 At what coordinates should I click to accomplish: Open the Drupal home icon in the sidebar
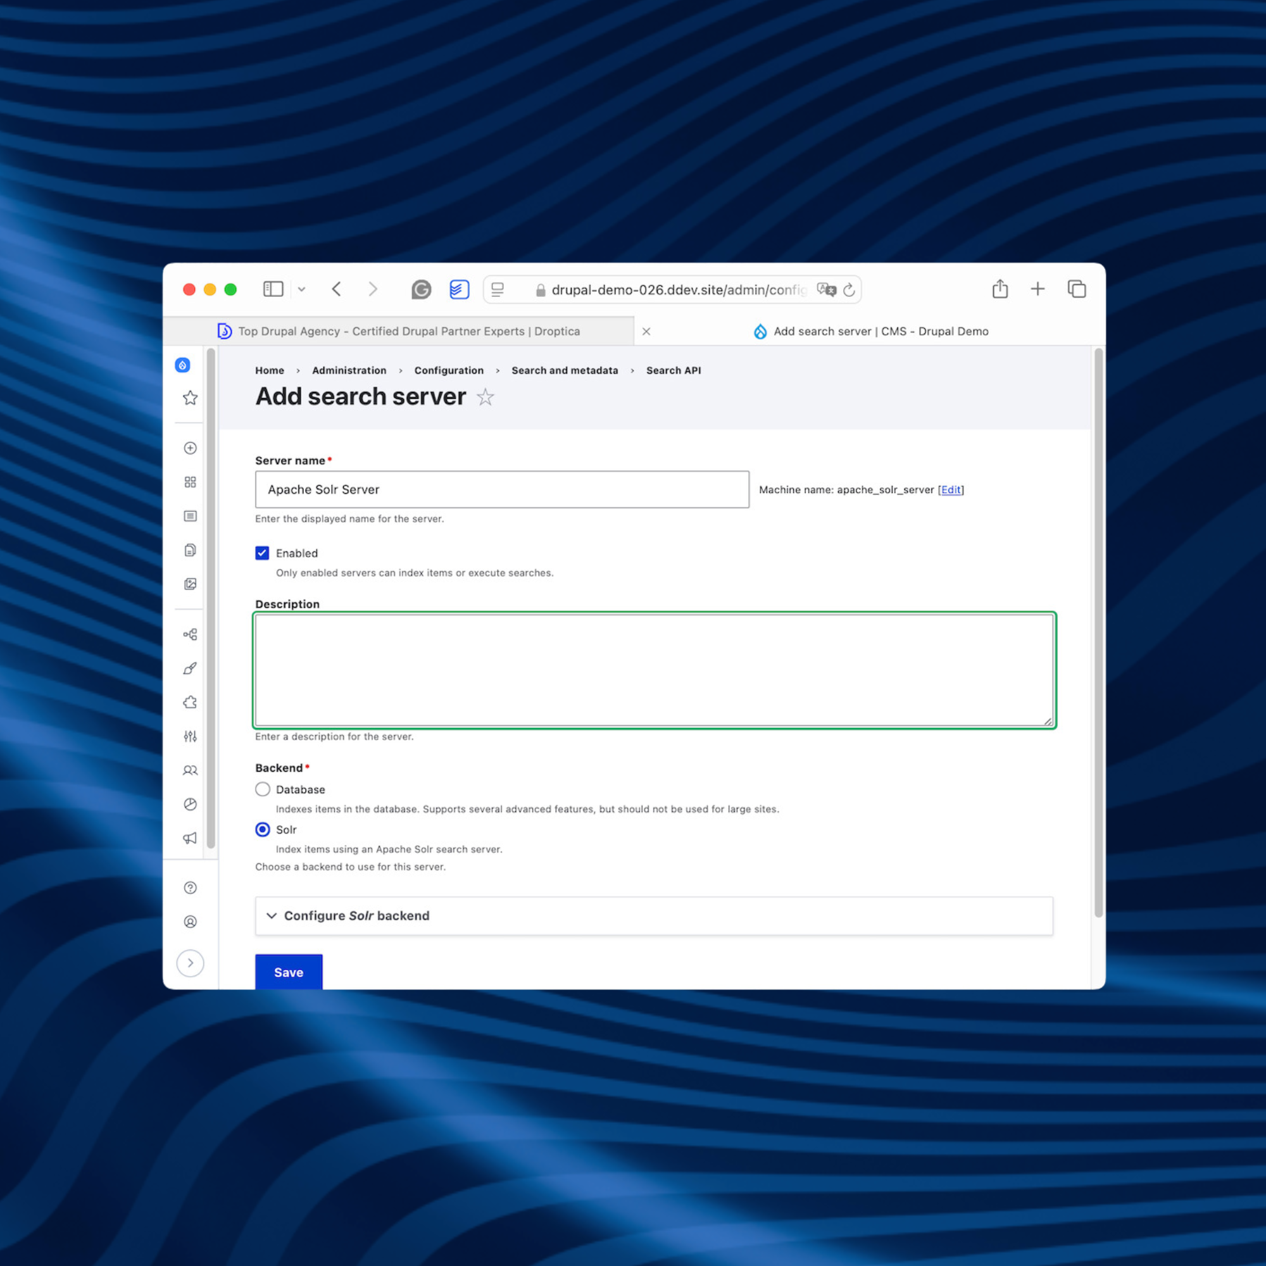click(182, 365)
